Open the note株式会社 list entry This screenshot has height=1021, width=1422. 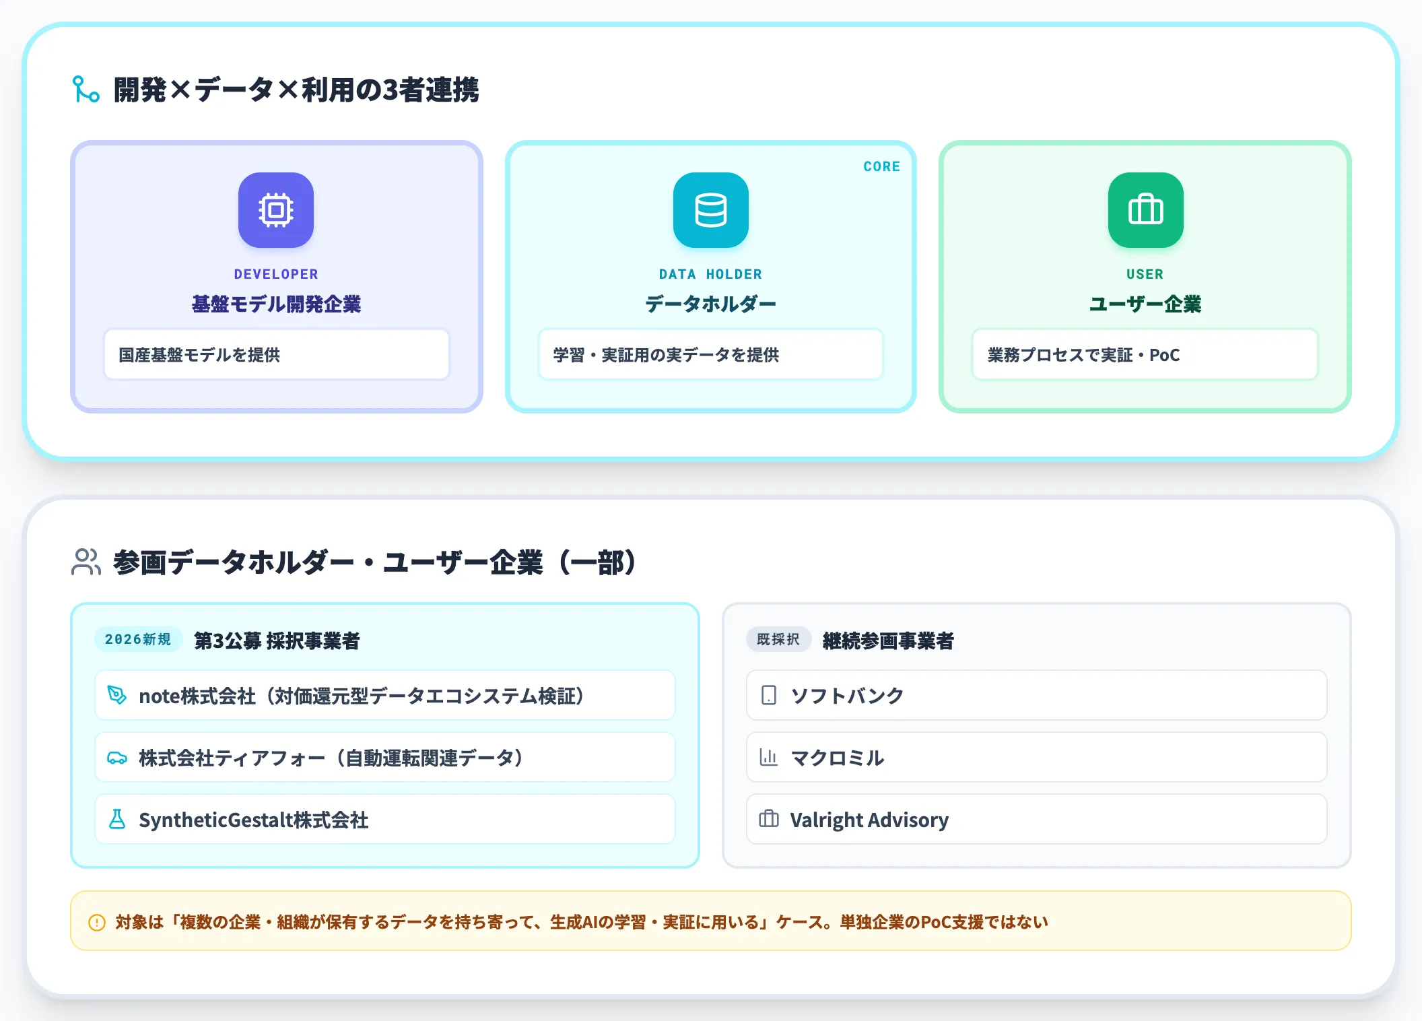(385, 695)
